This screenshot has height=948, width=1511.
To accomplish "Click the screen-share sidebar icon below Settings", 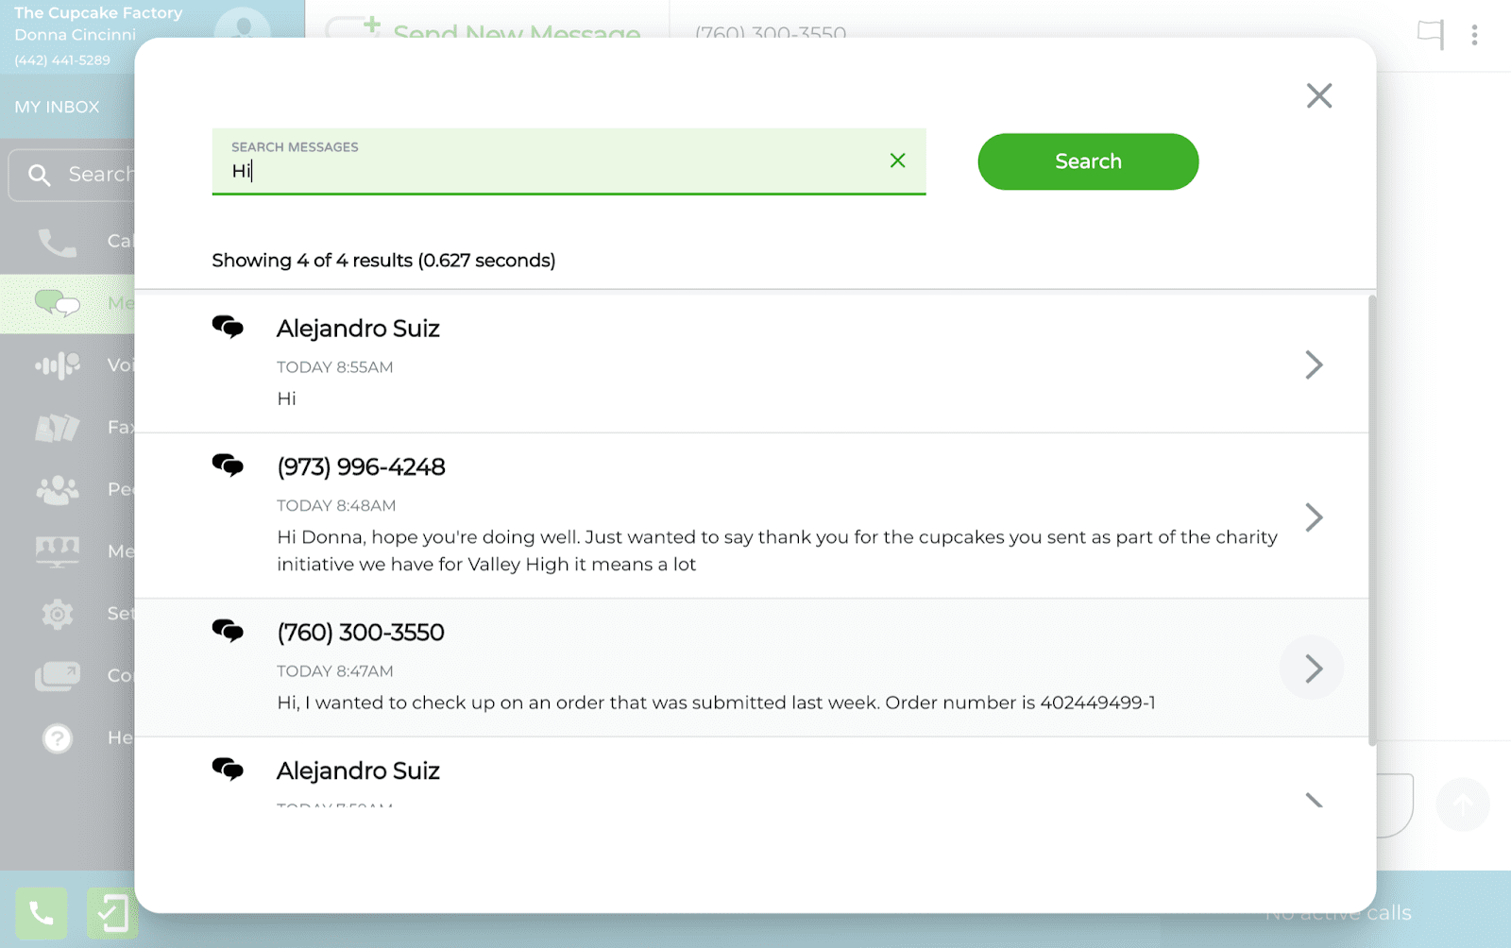I will pyautogui.click(x=57, y=675).
